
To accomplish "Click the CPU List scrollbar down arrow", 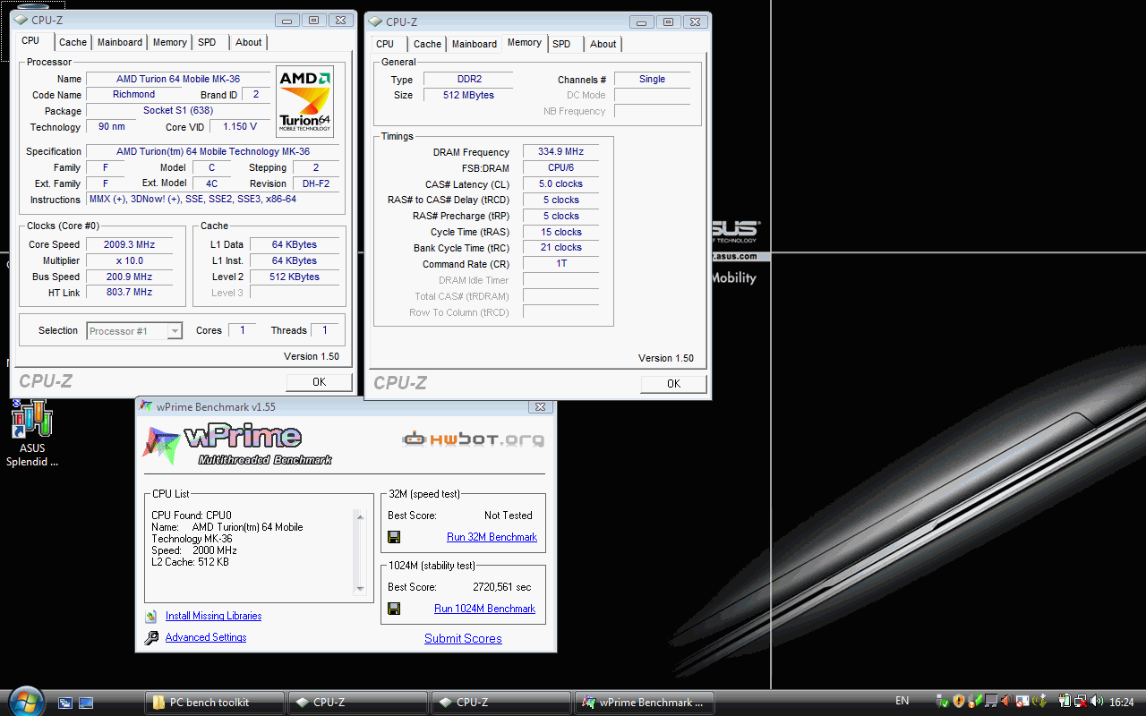I will point(360,588).
